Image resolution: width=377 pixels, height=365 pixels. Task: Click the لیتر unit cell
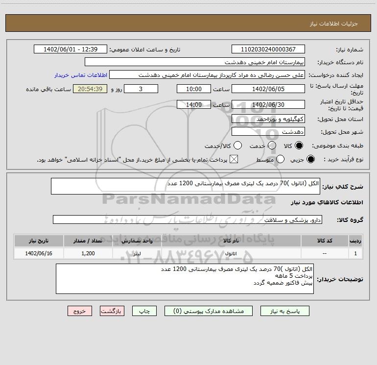point(137,254)
